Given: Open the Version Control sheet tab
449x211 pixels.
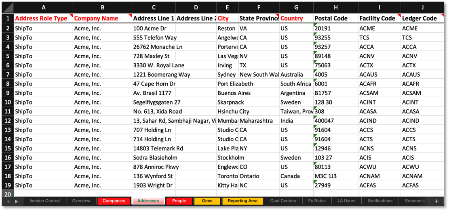Looking at the screenshot, I should click(44, 201).
